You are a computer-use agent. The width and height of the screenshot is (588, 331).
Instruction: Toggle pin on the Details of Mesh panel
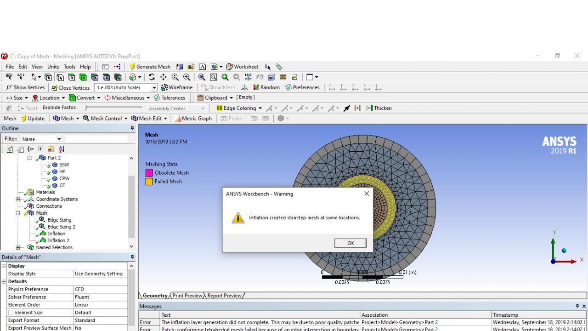(x=132, y=257)
